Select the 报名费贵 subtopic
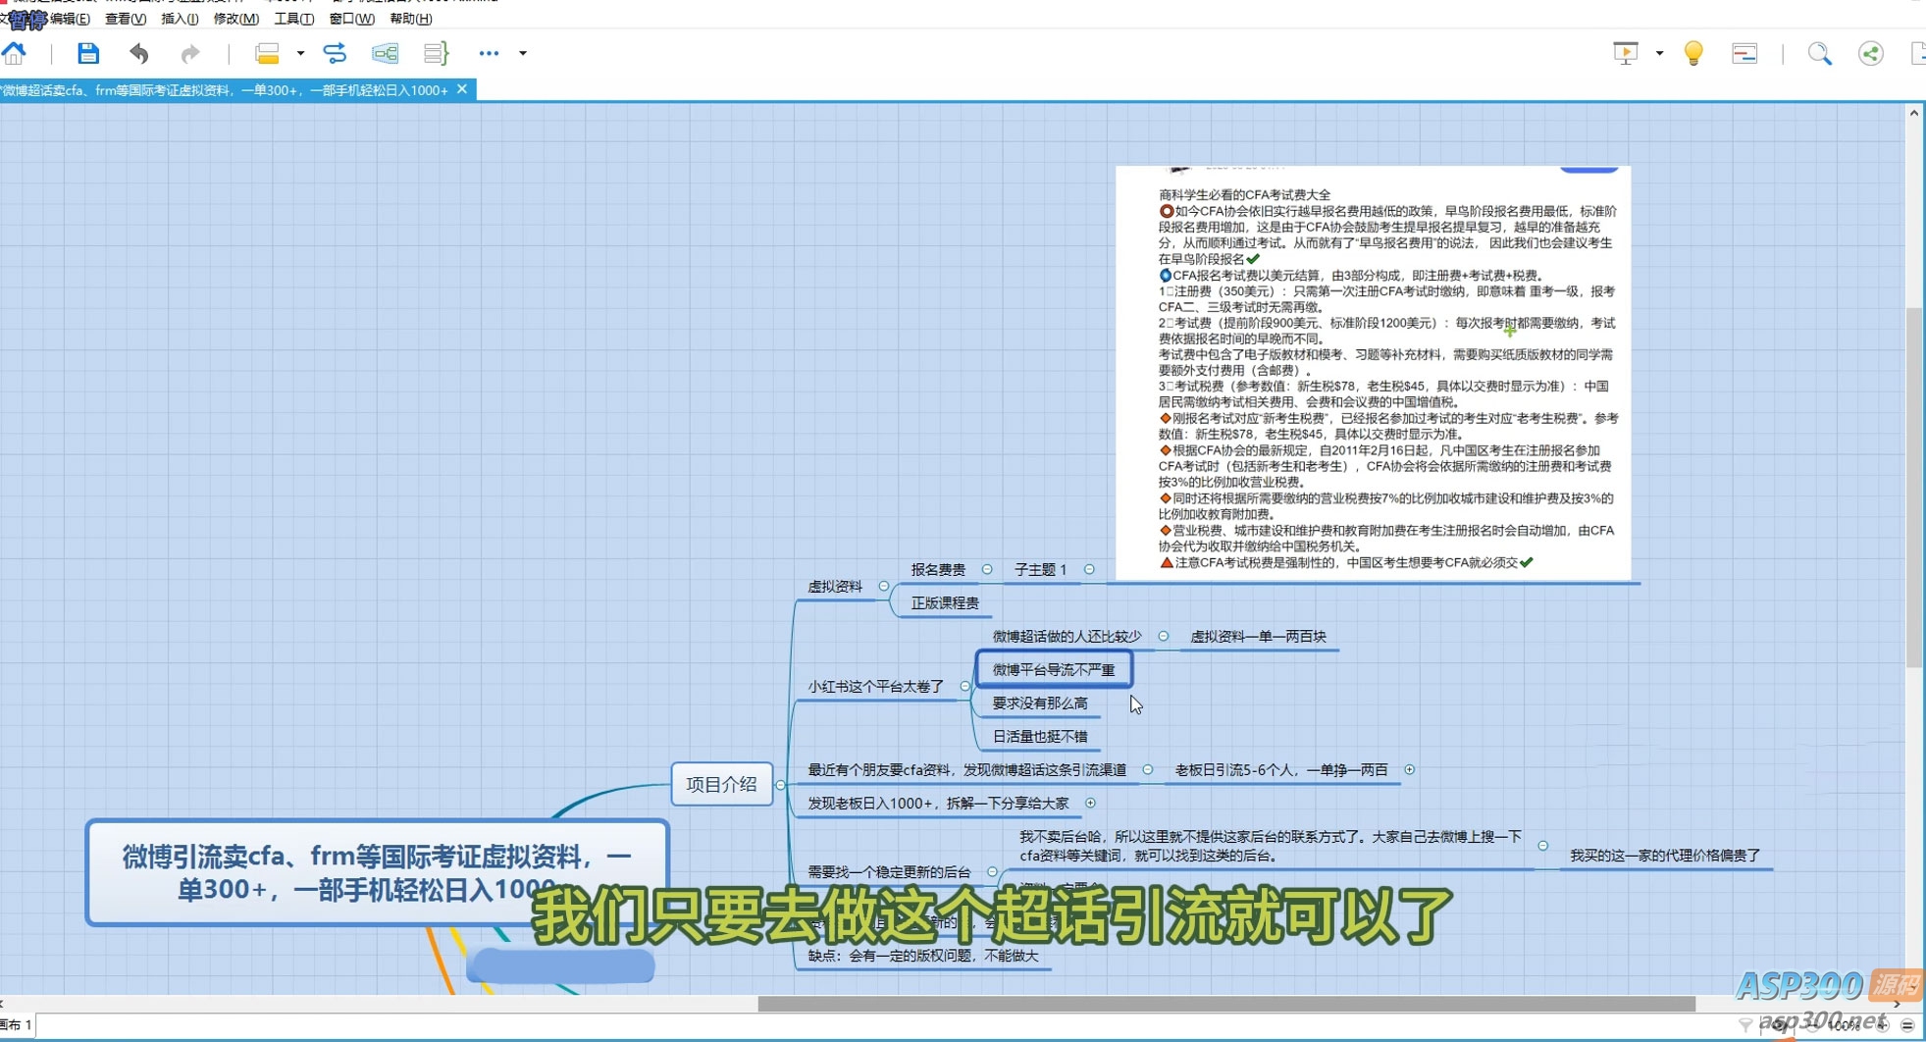 (938, 570)
